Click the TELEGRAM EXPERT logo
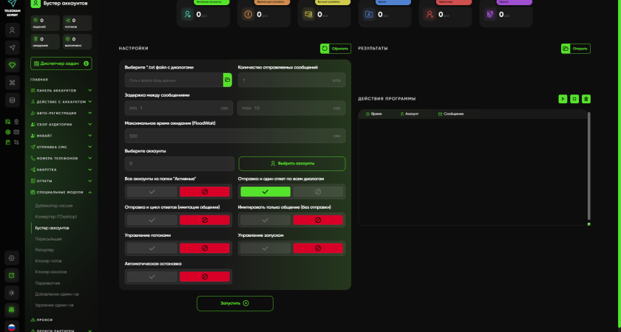621x332 pixels. (13, 8)
